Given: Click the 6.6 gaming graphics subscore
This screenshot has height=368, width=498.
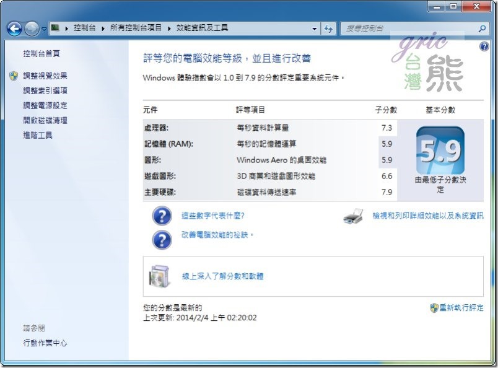Looking at the screenshot, I should point(387,176).
